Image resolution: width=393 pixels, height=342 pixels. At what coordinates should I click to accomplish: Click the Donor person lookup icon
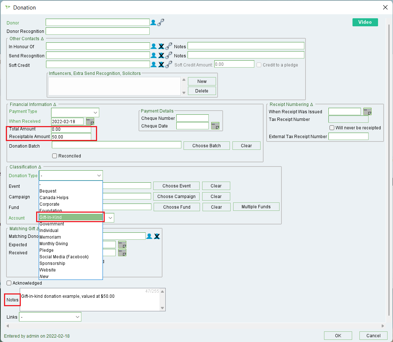(x=153, y=23)
